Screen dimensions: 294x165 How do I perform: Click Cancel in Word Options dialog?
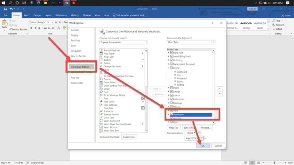[218, 146]
